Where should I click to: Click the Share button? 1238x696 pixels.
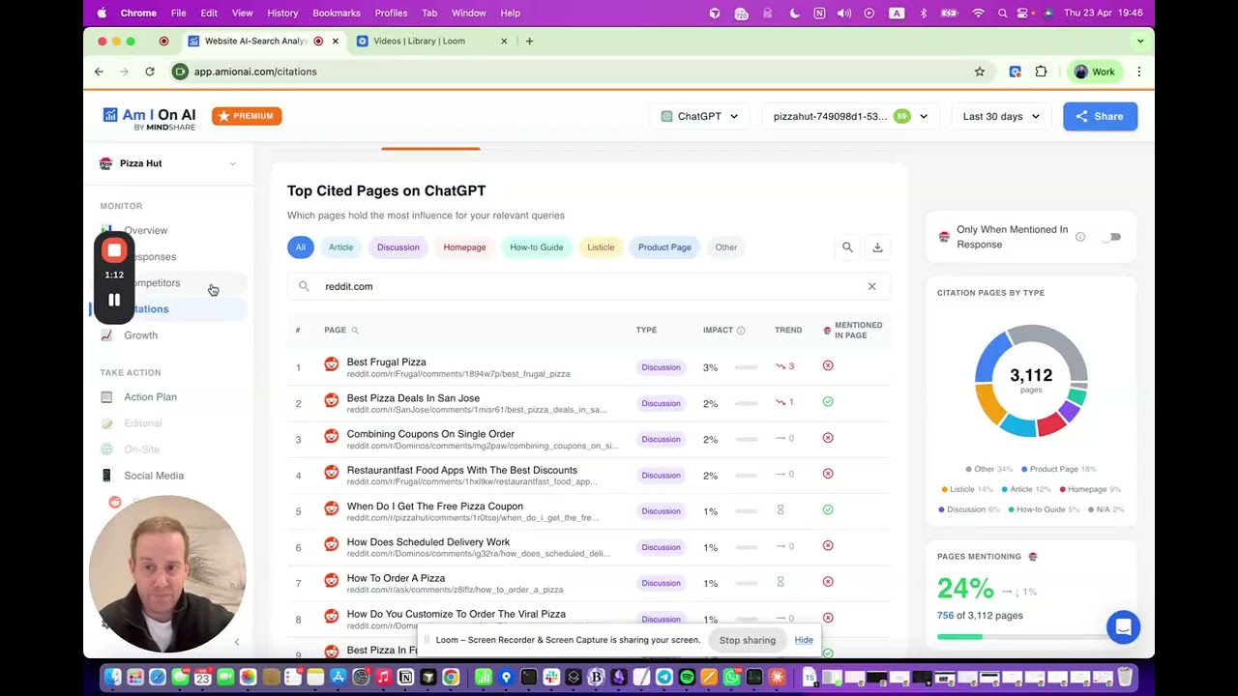pos(1101,116)
